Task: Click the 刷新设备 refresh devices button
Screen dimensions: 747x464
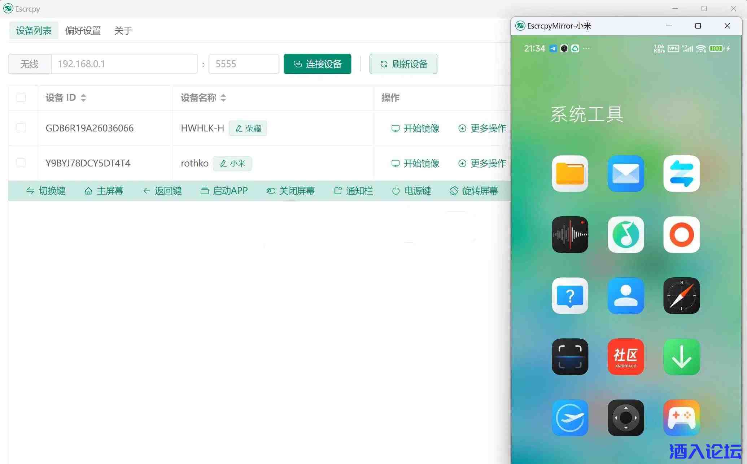Action: click(403, 64)
